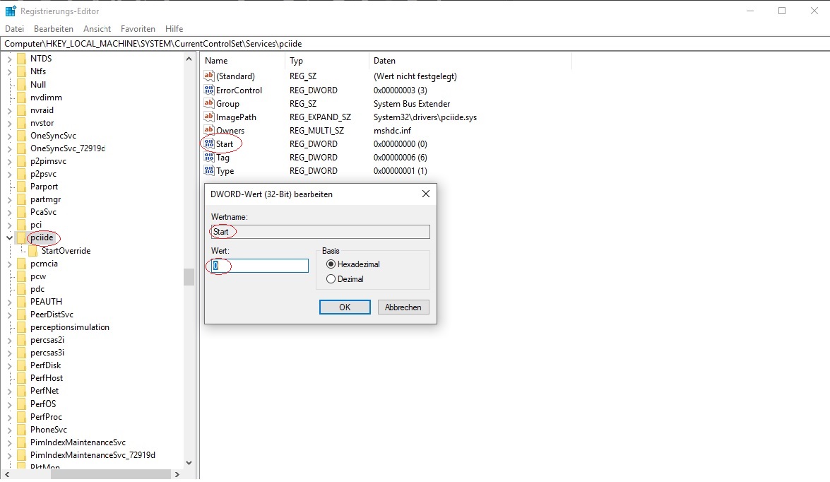830x482 pixels.
Task: Cancel the dialog with Abbrechen
Action: (x=403, y=307)
